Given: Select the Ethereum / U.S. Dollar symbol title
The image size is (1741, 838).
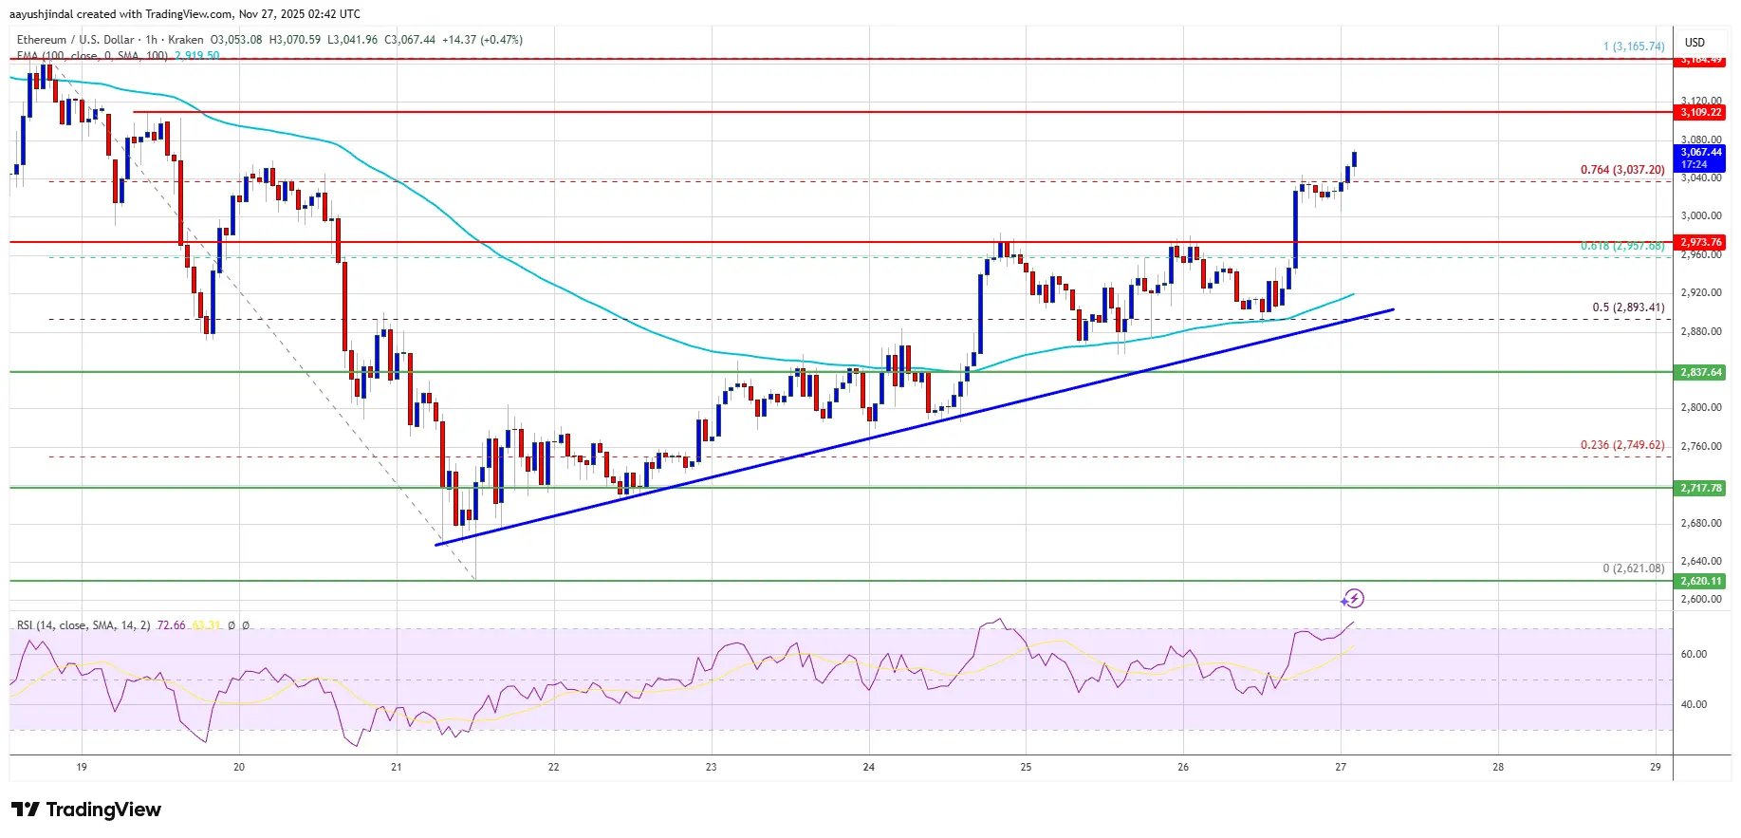Looking at the screenshot, I should [x=75, y=40].
